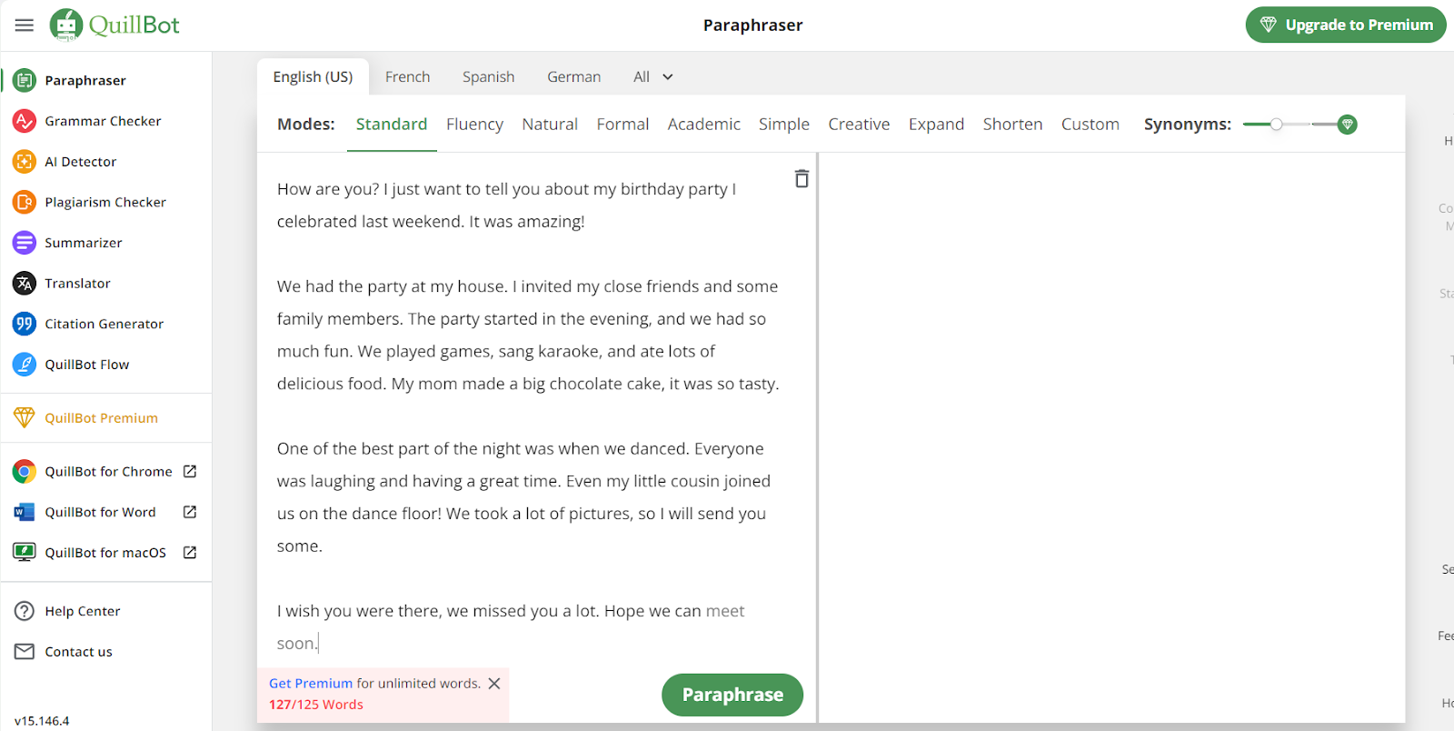The height and width of the screenshot is (731, 1454).
Task: Delete input text with trash icon
Action: (802, 178)
